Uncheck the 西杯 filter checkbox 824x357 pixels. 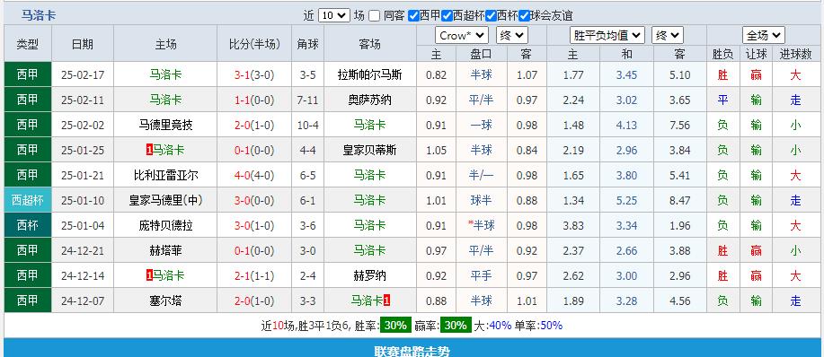pos(491,16)
